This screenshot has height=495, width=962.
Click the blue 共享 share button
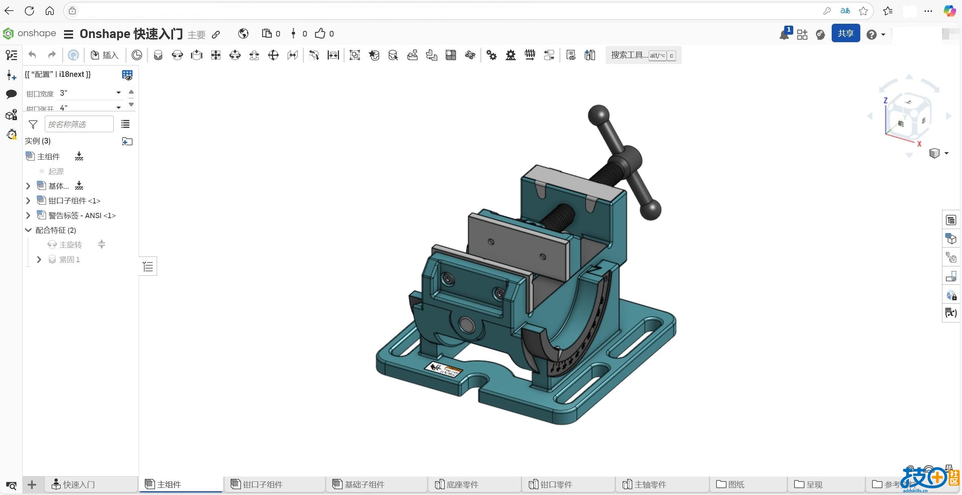coord(845,34)
